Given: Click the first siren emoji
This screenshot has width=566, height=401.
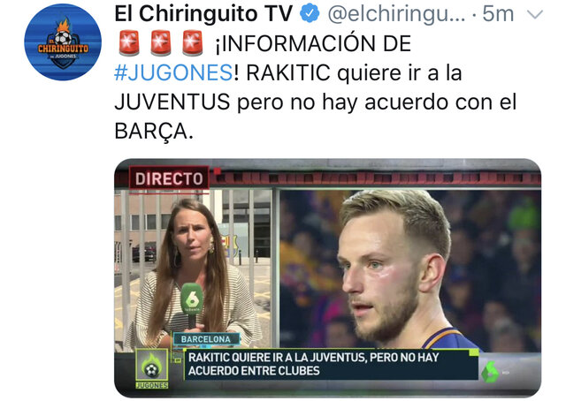Looking at the screenshot, I should pyautogui.click(x=129, y=43).
